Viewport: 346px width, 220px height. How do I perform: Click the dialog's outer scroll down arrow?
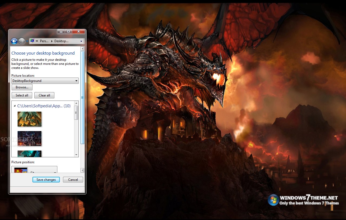coord(83,170)
